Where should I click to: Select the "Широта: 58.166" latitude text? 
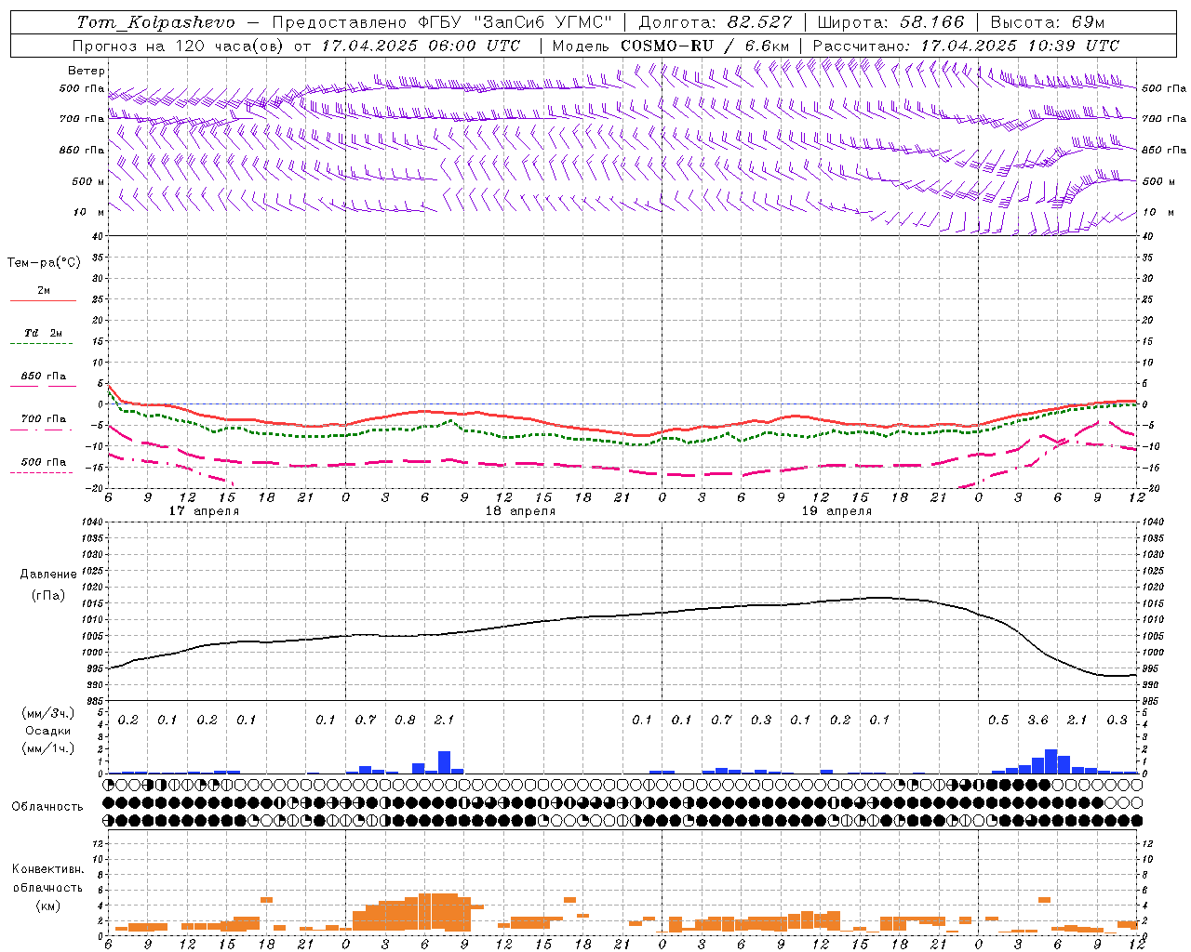[890, 22]
